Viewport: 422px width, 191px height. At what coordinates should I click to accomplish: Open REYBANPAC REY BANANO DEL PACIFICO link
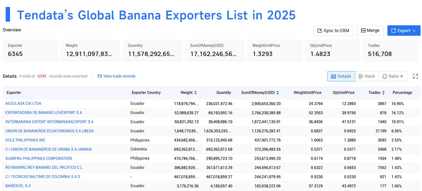(44, 167)
